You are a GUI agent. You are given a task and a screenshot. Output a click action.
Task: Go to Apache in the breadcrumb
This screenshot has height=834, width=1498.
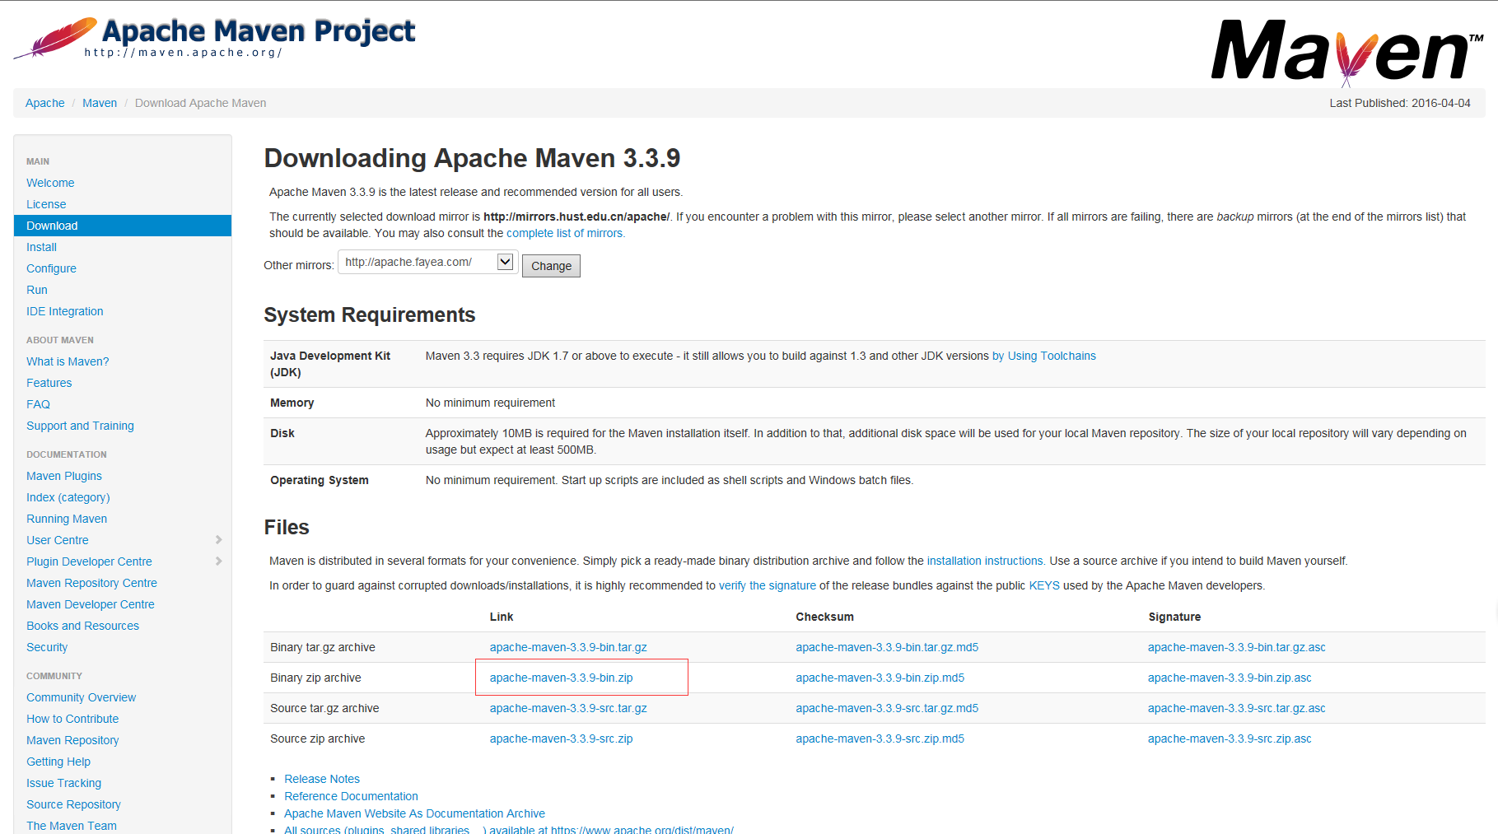45,103
